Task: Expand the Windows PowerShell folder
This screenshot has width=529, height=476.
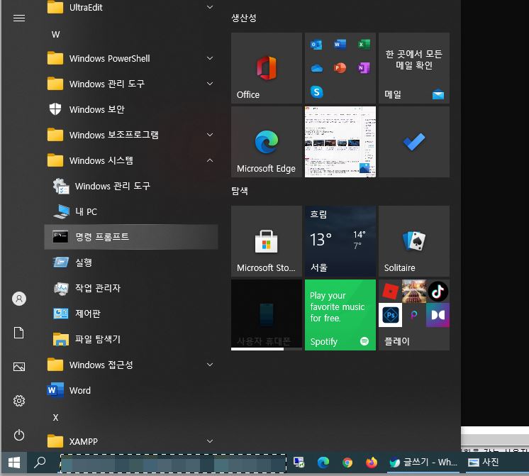Action: pyautogui.click(x=131, y=58)
